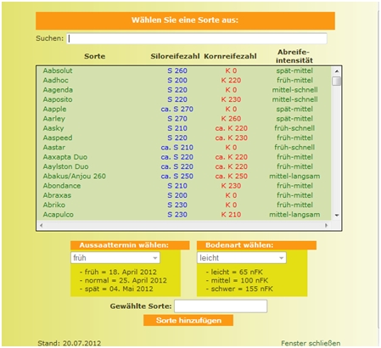Screen dimensions: 381x348
Task: Click the Abreifeintensität column header
Action: (294, 56)
